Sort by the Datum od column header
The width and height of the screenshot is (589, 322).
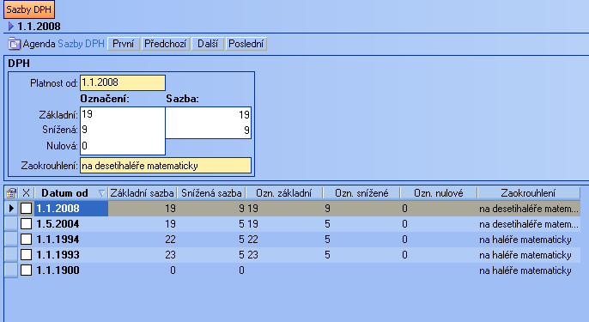coord(71,193)
